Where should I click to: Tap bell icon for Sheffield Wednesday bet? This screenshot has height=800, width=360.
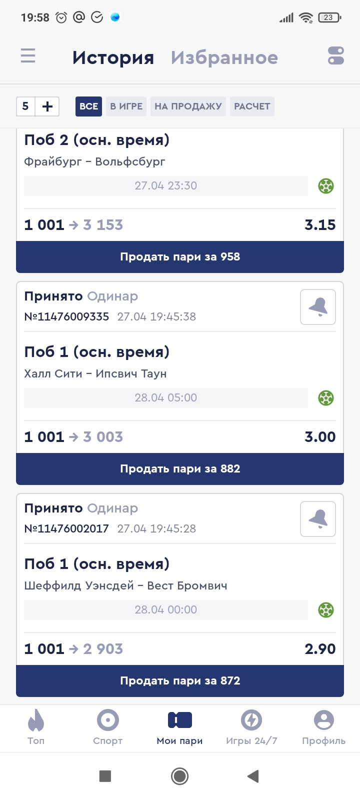(x=318, y=519)
